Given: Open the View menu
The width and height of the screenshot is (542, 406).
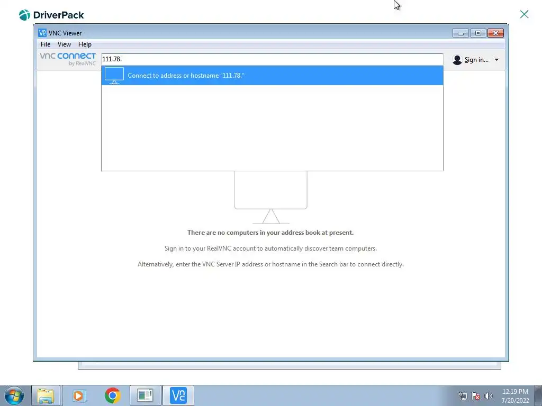Looking at the screenshot, I should point(64,44).
